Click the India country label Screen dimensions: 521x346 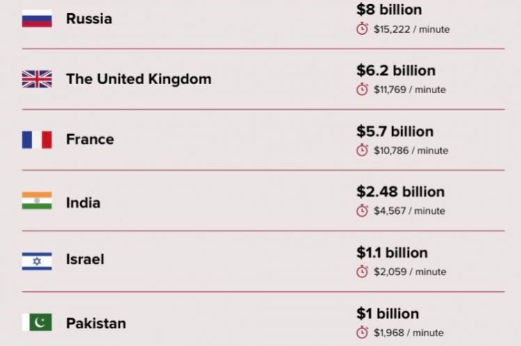click(x=83, y=203)
